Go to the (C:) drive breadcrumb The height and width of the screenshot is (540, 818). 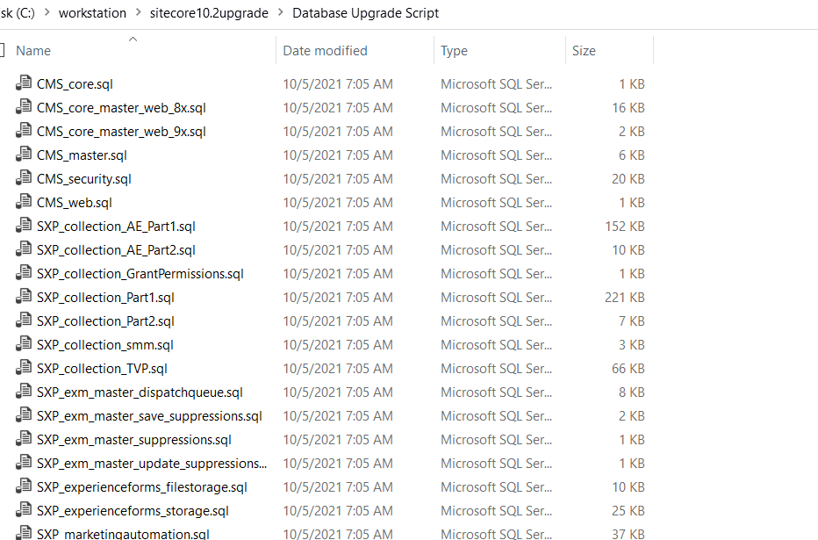click(18, 13)
